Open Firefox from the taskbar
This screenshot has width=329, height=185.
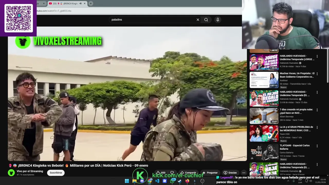[x=187, y=181]
